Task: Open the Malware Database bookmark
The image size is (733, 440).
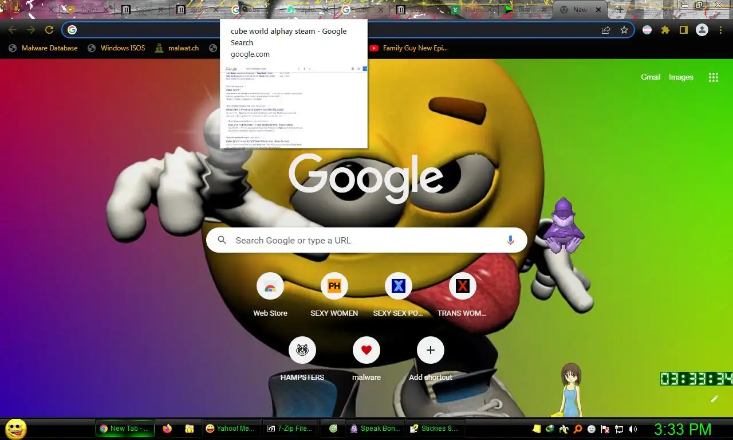Action: (x=43, y=48)
